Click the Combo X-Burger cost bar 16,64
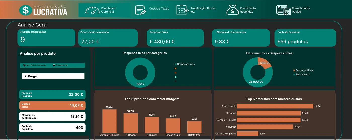The width and height of the screenshot is (352, 140). tap(269, 120)
